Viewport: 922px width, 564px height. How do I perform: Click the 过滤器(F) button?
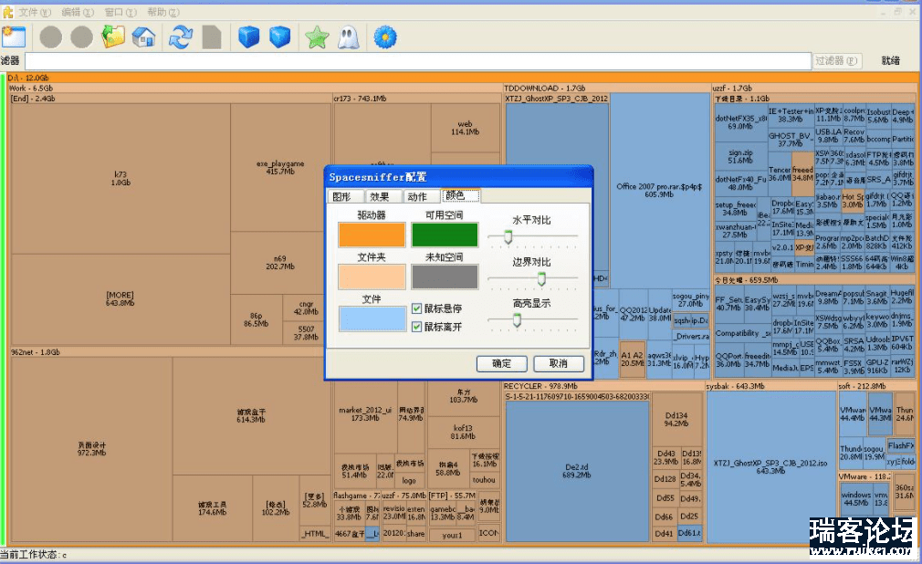(x=836, y=60)
